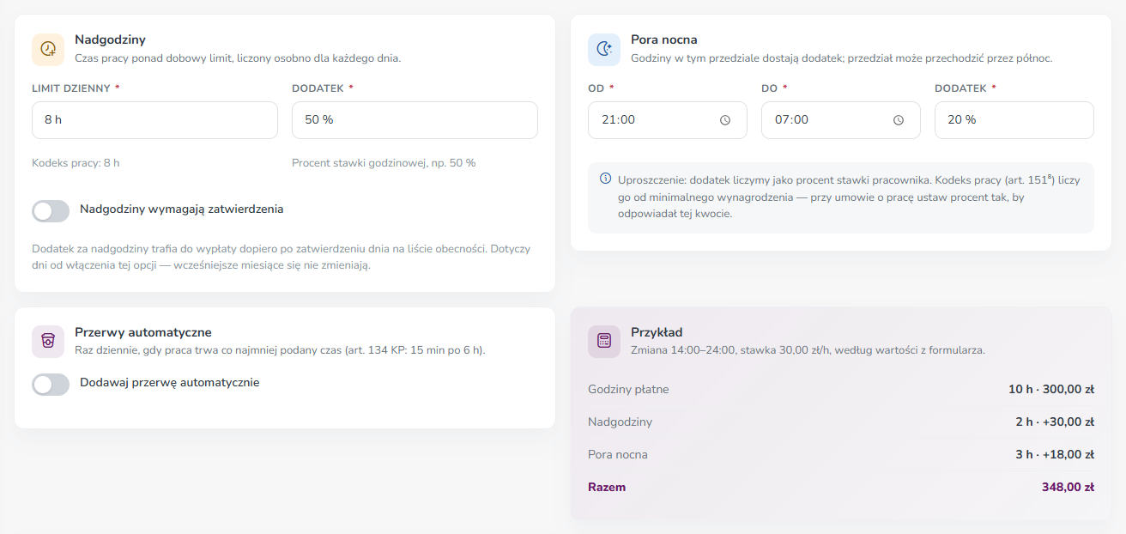The image size is (1126, 534).
Task: Click the Pora nocna moon icon
Action: (604, 49)
